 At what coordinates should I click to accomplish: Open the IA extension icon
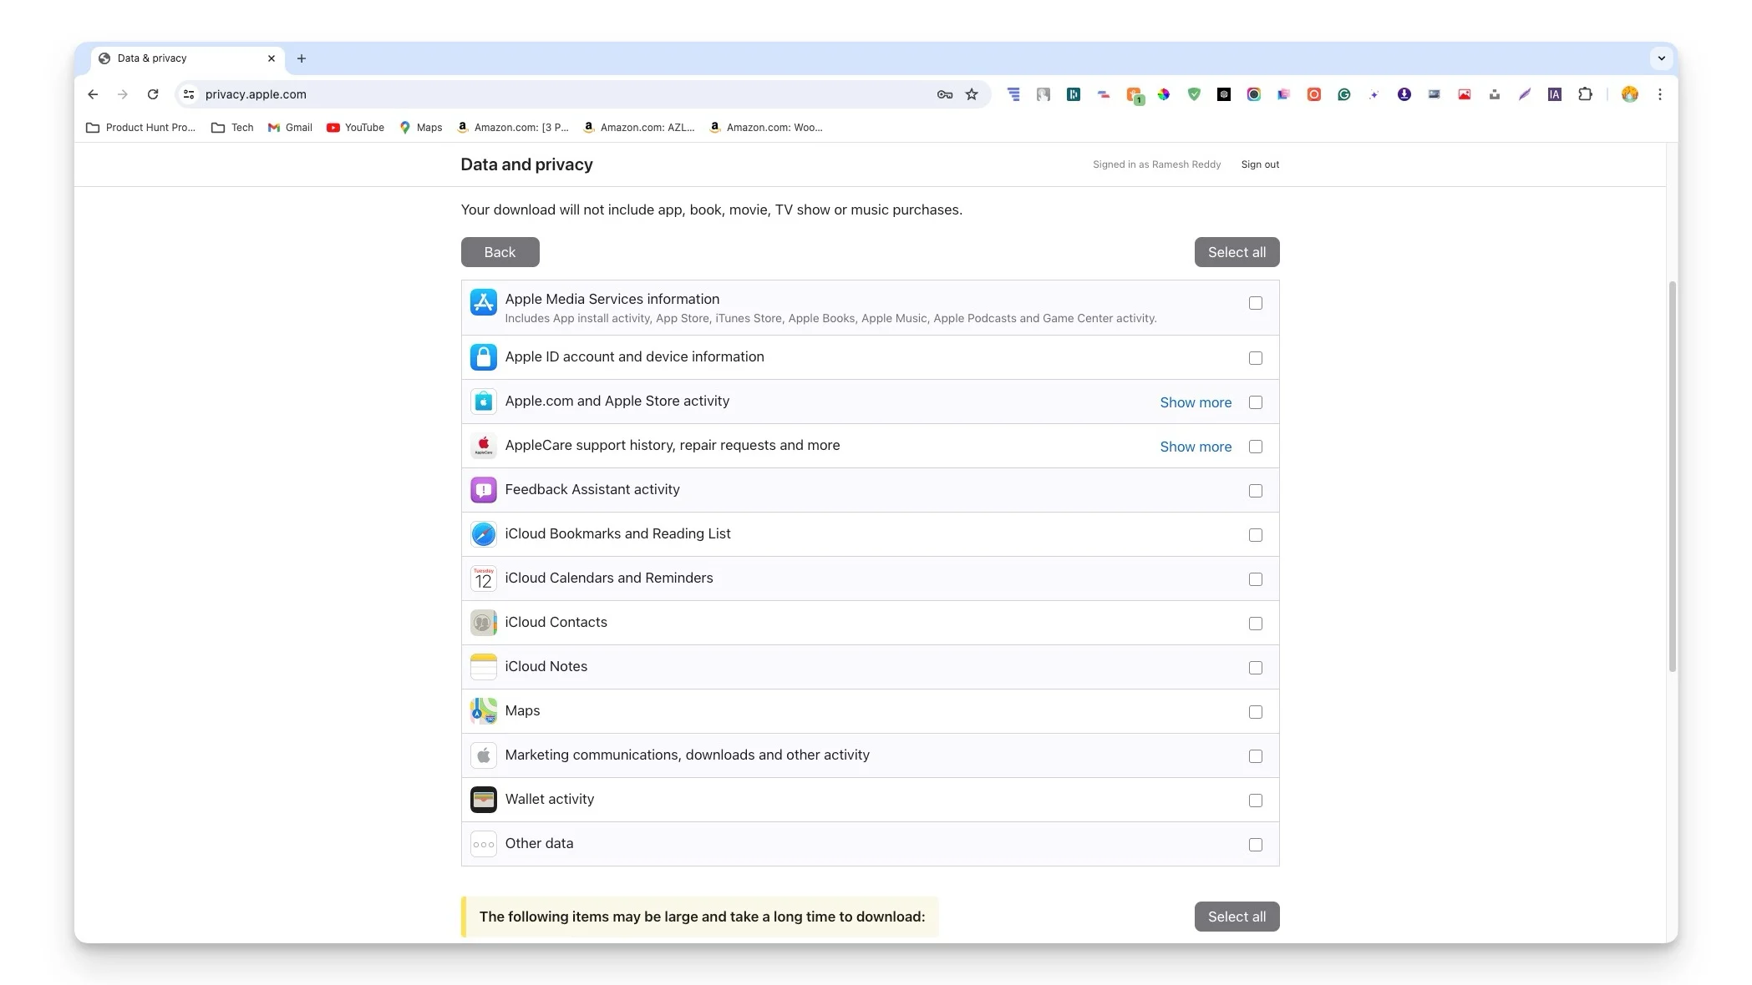pyautogui.click(x=1555, y=94)
